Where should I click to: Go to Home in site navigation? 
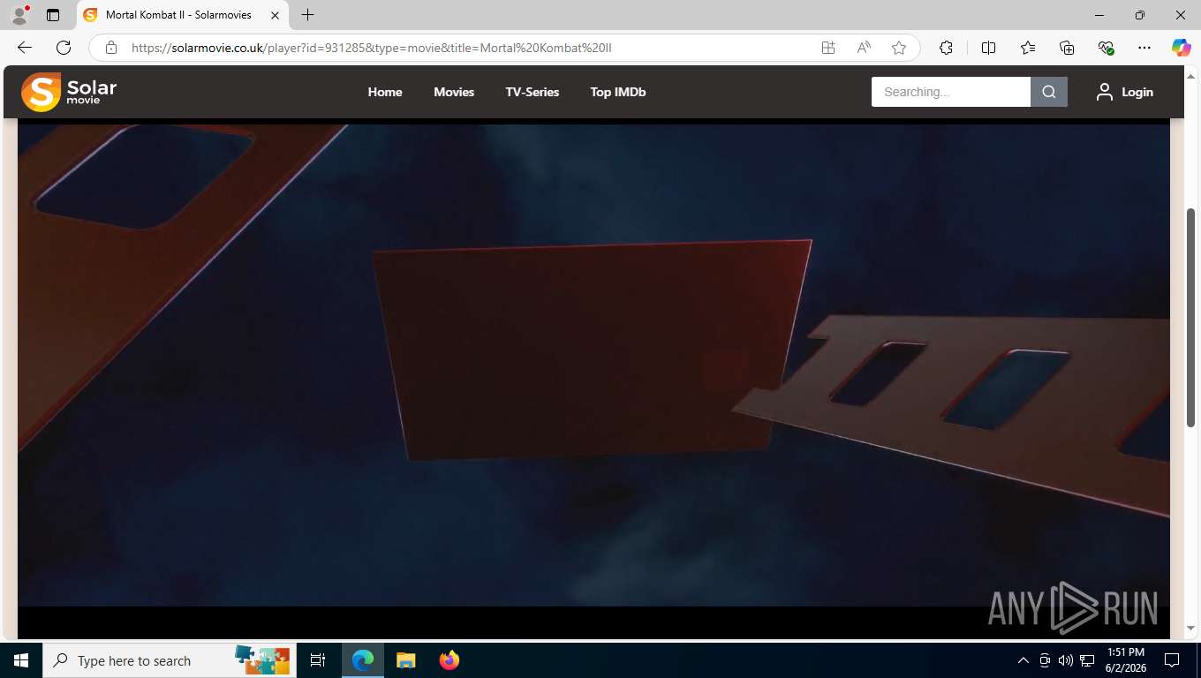pyautogui.click(x=385, y=92)
